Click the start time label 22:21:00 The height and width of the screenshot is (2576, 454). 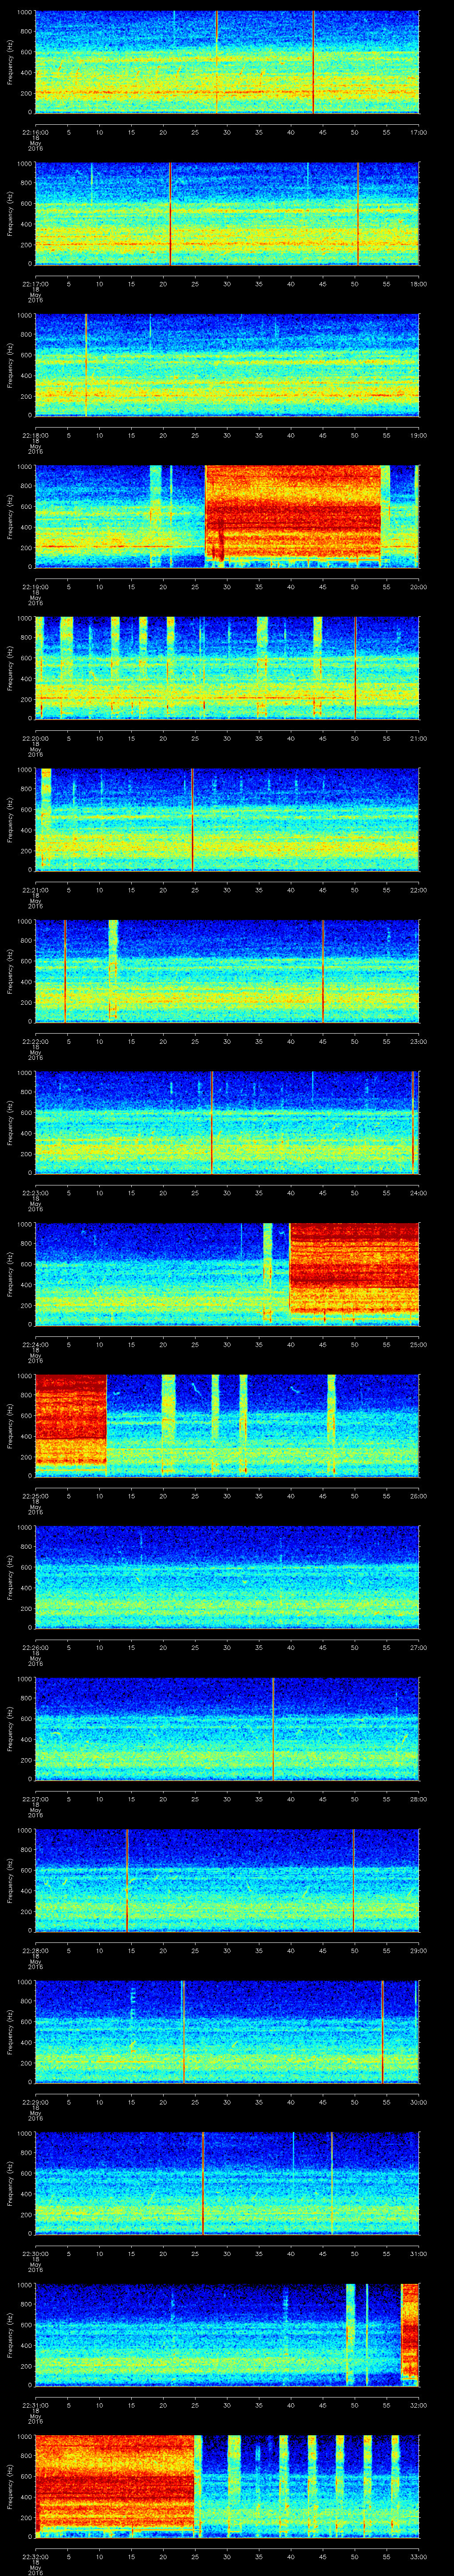(35, 890)
